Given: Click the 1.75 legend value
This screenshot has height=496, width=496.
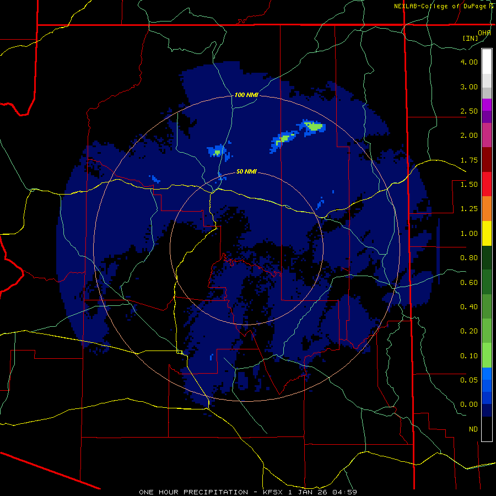Looking at the screenshot, I should coord(469,160).
